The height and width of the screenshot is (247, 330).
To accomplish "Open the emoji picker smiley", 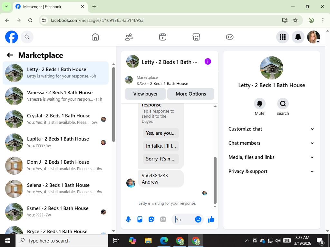I will pyautogui.click(x=198, y=219).
